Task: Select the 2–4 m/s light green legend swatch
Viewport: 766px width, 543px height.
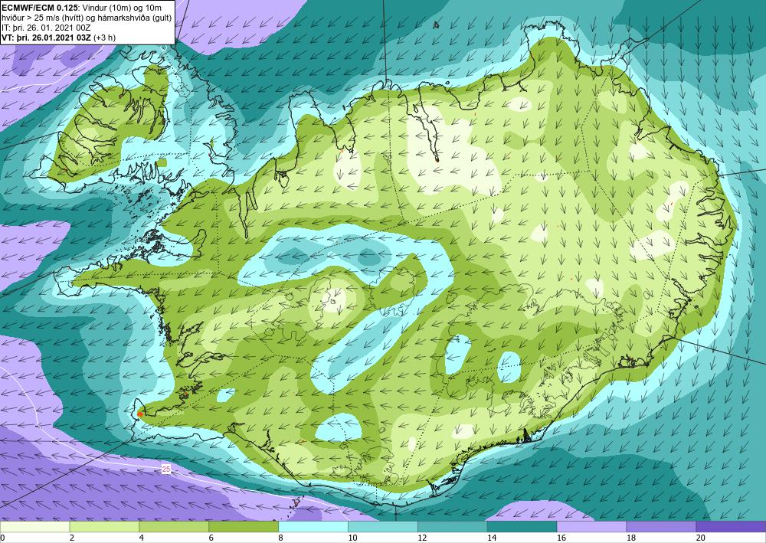Action: tap(104, 527)
